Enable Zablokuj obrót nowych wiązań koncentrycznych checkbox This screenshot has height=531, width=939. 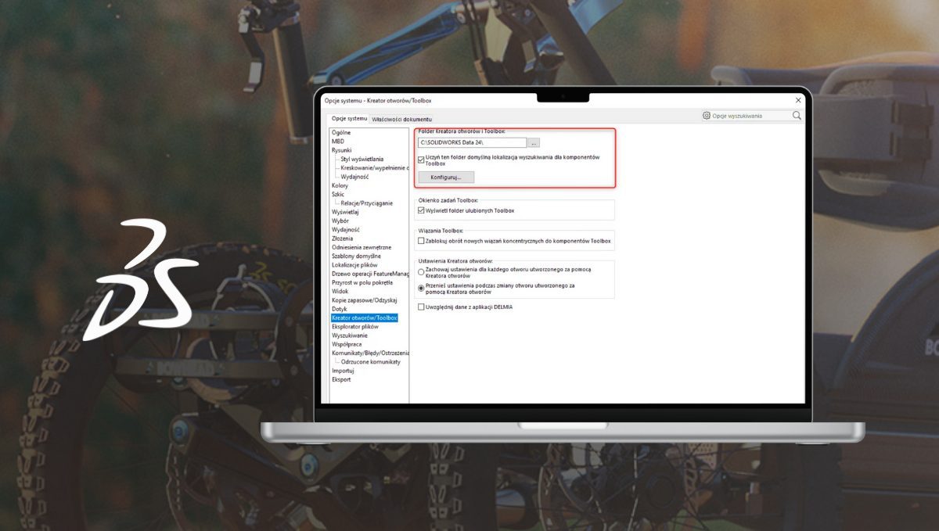421,241
